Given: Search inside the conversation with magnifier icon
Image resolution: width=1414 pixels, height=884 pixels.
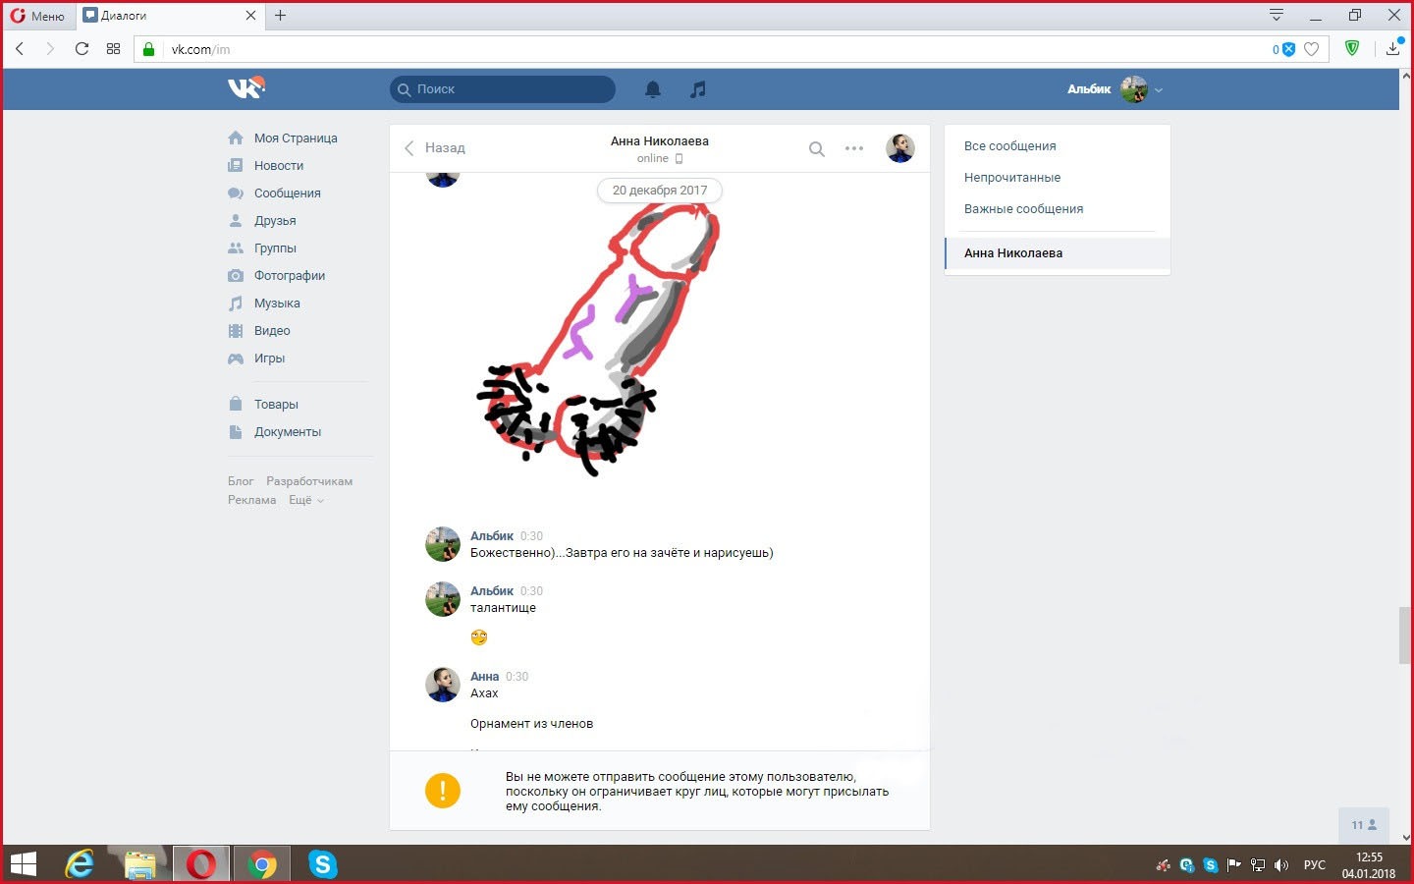Looking at the screenshot, I should (x=816, y=149).
